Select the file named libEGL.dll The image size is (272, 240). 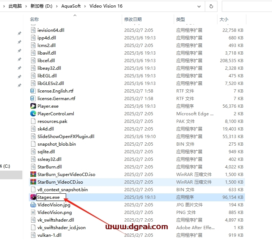click(47, 76)
